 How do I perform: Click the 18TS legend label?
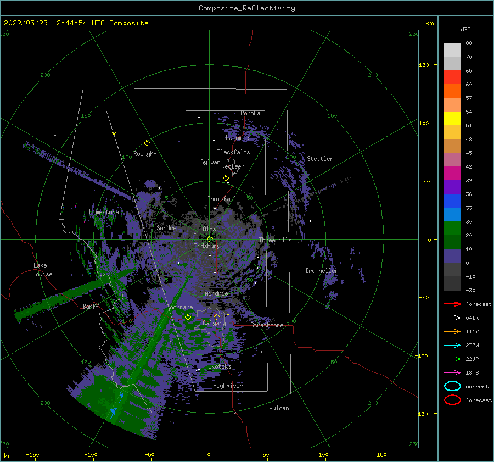click(472, 373)
